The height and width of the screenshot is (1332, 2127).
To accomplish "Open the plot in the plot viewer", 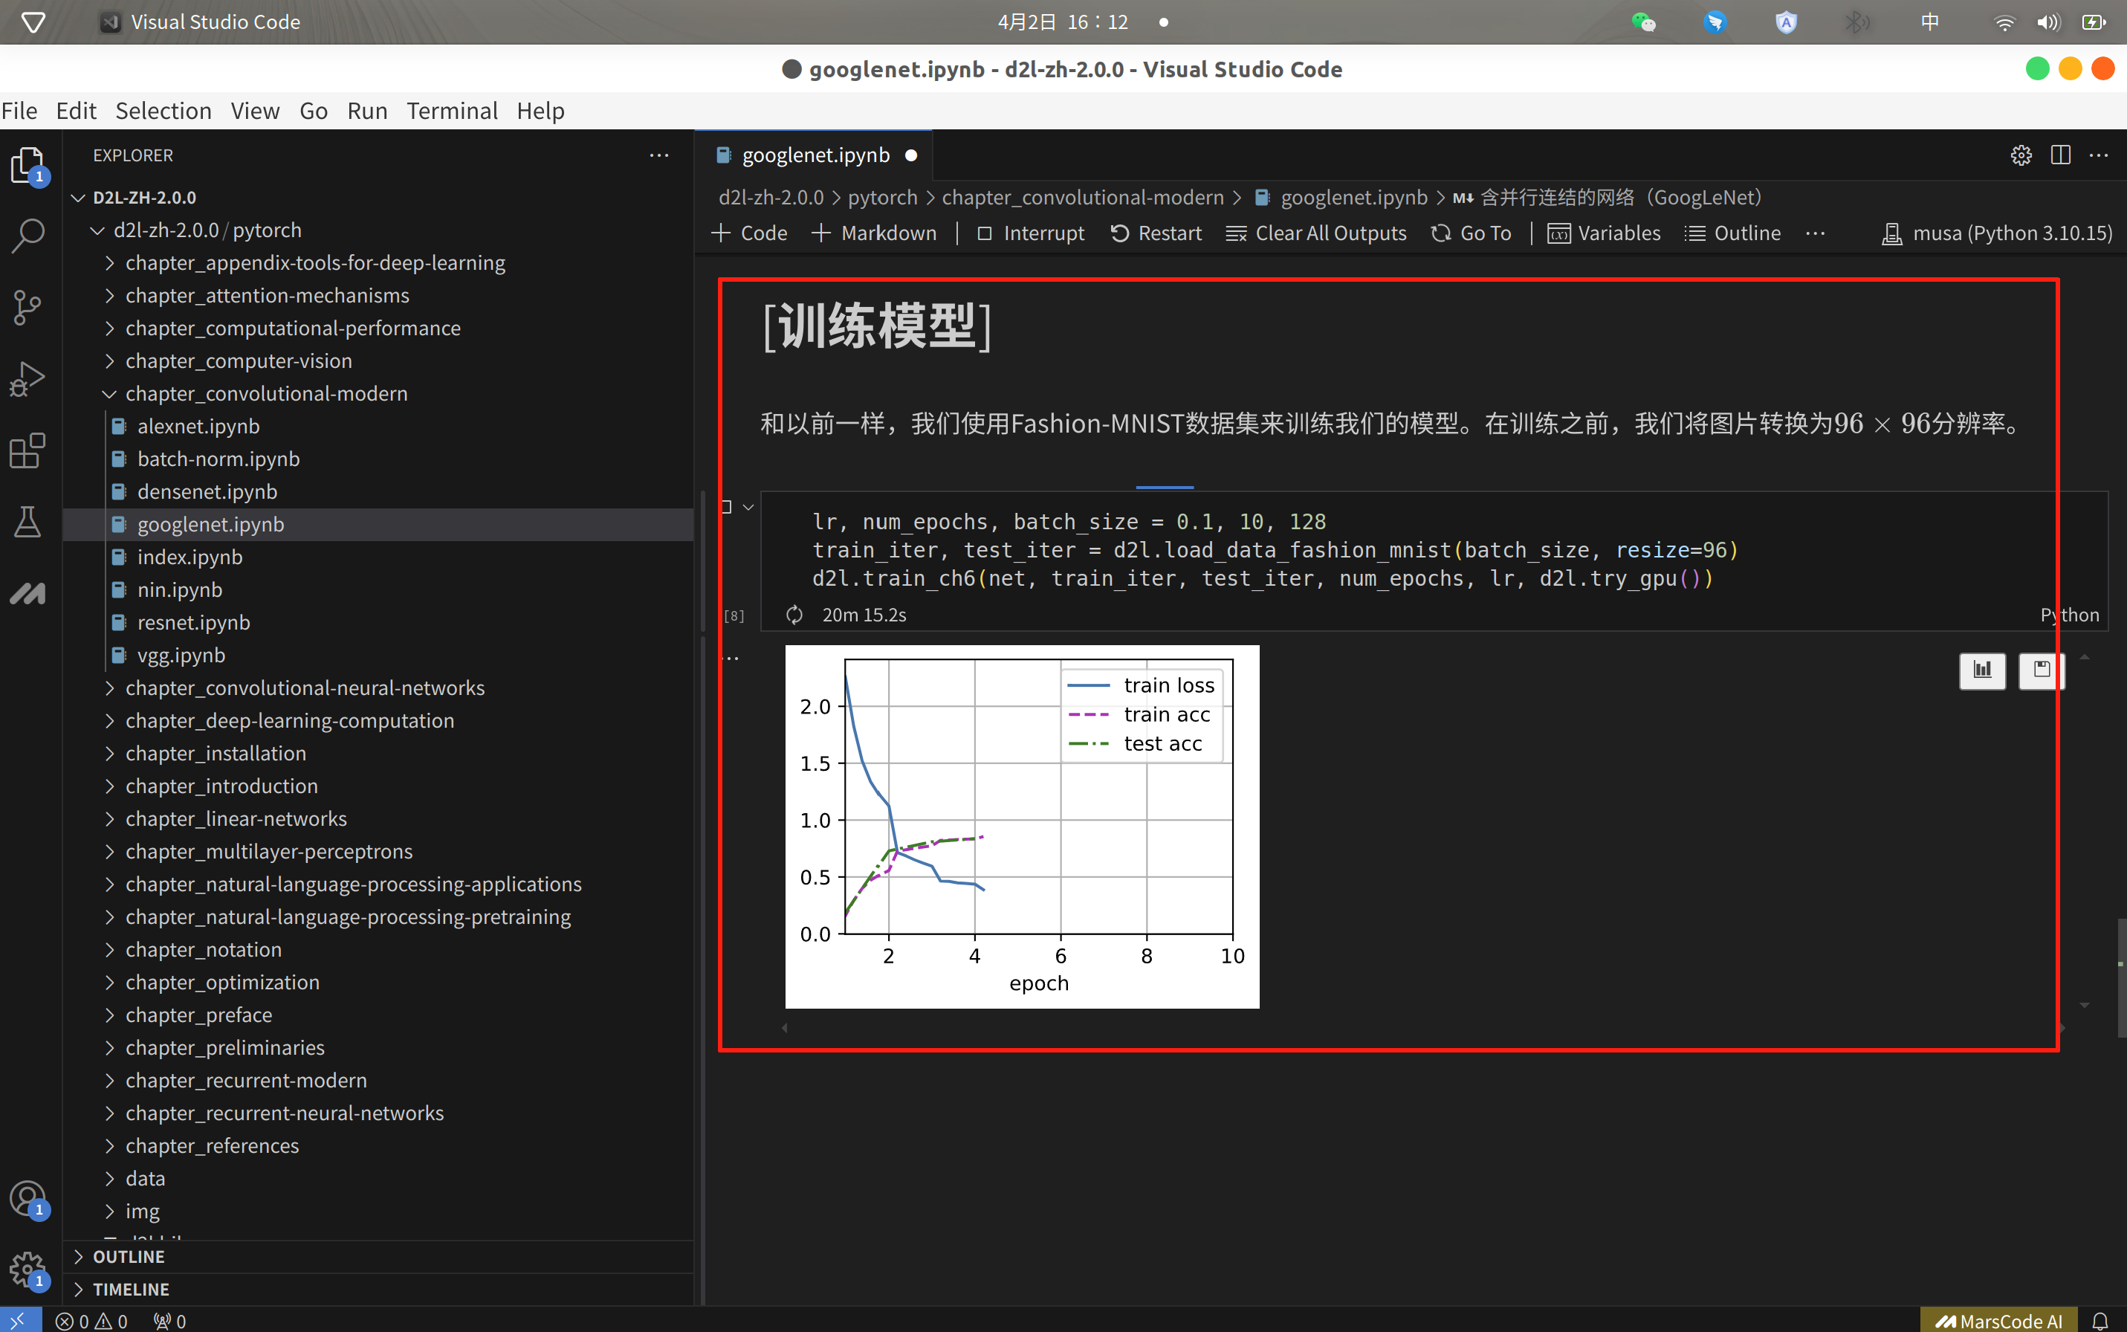I will 1981,670.
